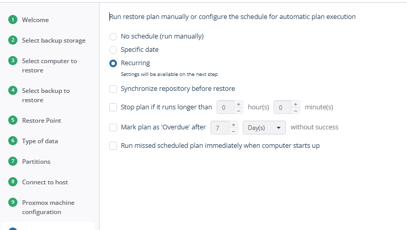The height and width of the screenshot is (230, 407).
Task: Click step 8 Connect to host icon
Action: click(x=13, y=182)
